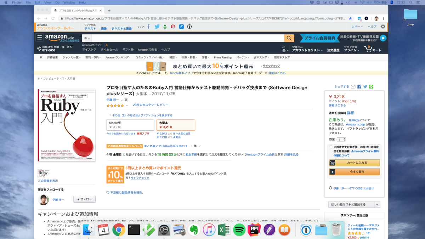Viewport: 425px width, 239px height.
Task: Open the Amazon hamburger menu
Action: tap(40, 38)
